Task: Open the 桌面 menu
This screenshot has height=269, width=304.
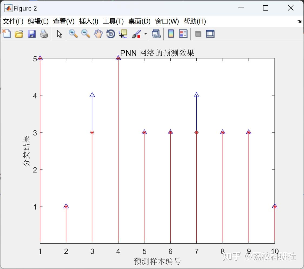Action: click(x=139, y=21)
